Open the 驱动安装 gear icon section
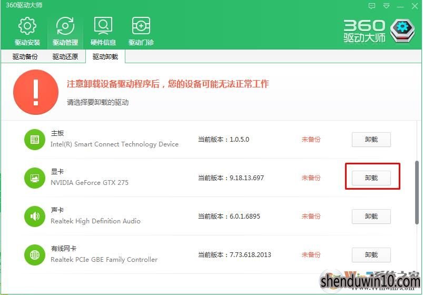This screenshot has height=295, width=423. 27,31
